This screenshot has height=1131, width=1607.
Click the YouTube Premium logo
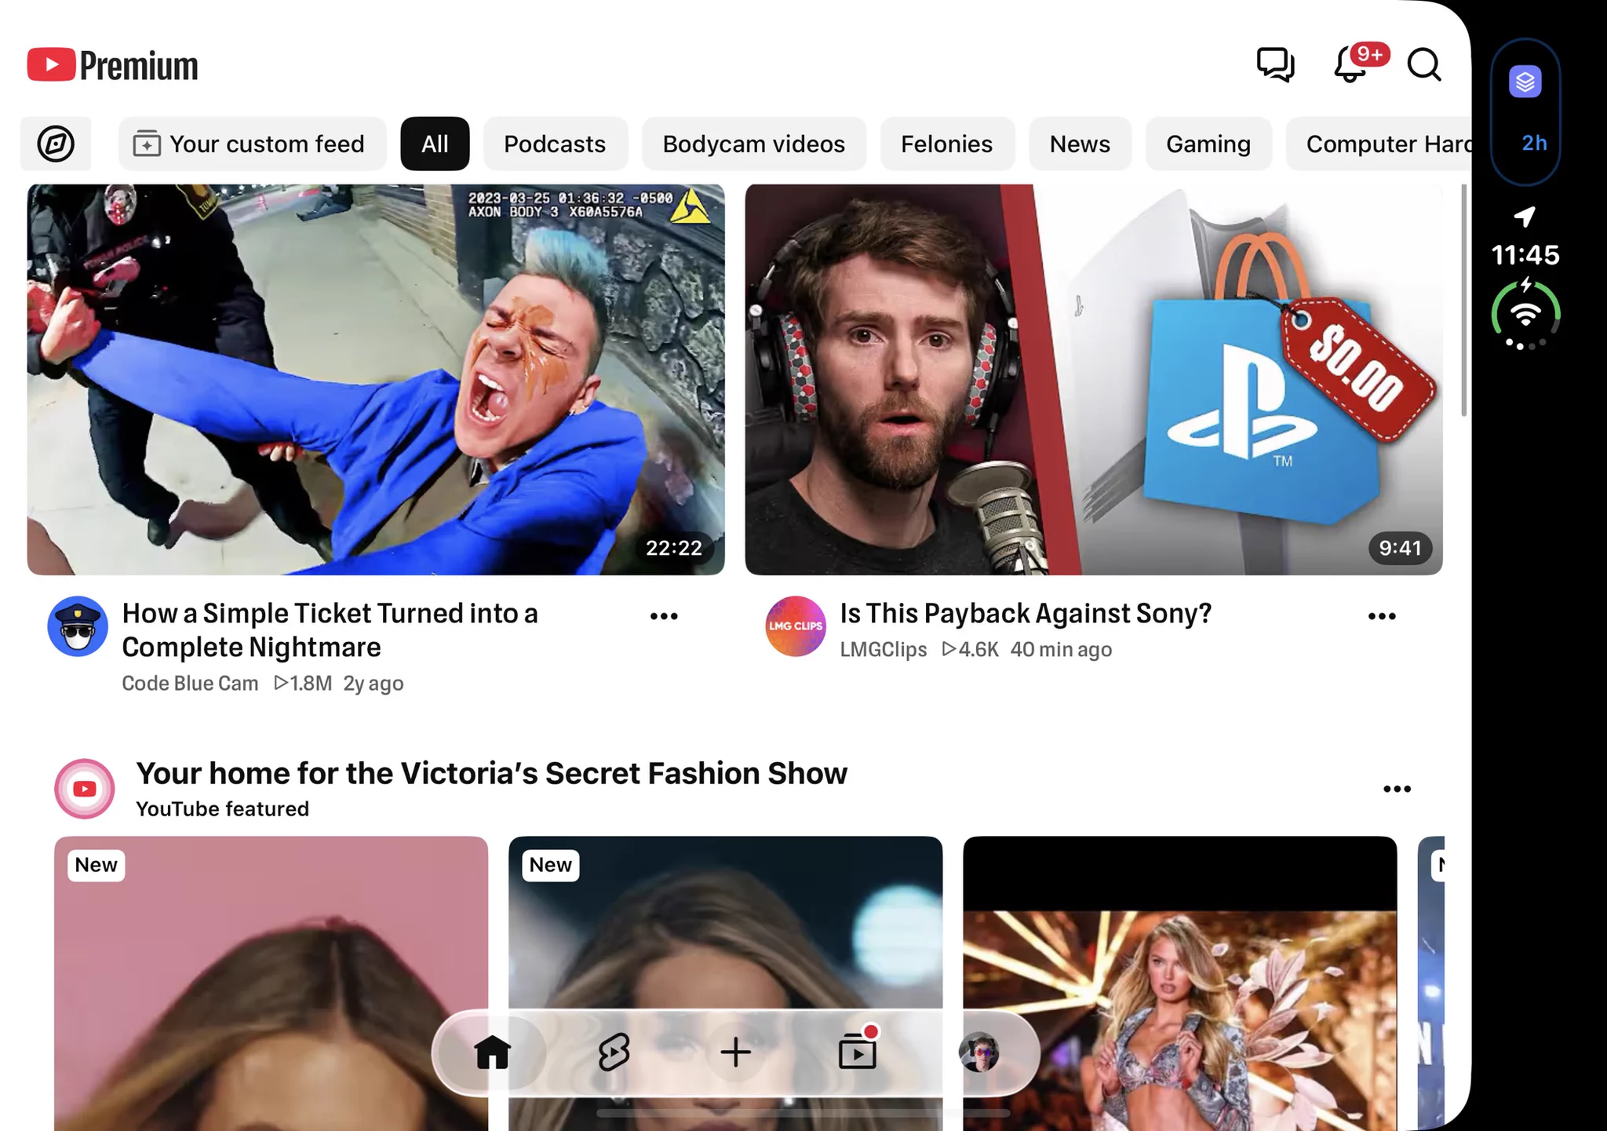tap(112, 65)
